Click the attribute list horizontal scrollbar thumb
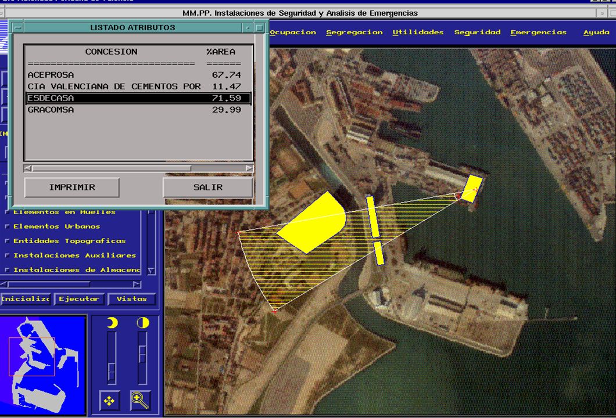Screen dimensions: 616x418 click(112, 168)
